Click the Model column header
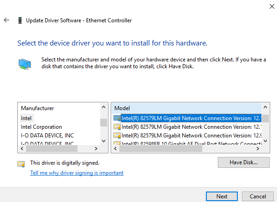 coord(186,108)
